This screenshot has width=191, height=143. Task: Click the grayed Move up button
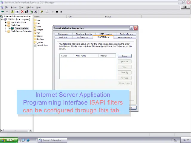pyautogui.click(x=125, y=78)
